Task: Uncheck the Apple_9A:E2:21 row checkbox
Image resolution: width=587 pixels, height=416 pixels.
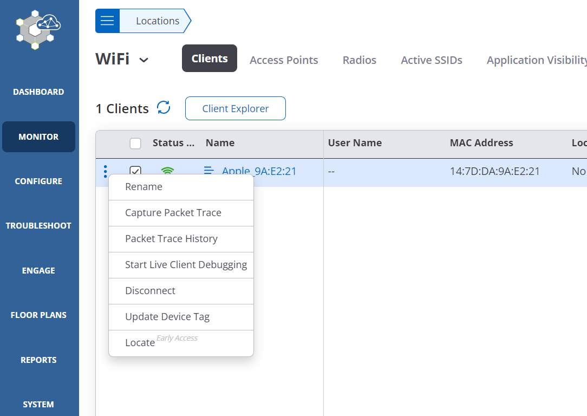Action: click(135, 171)
